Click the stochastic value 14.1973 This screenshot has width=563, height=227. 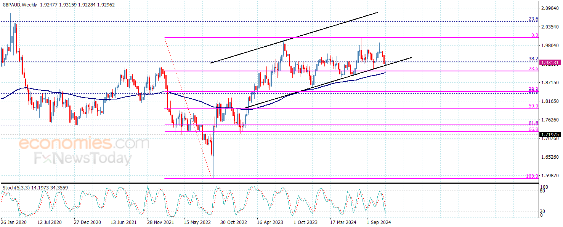tap(40, 188)
